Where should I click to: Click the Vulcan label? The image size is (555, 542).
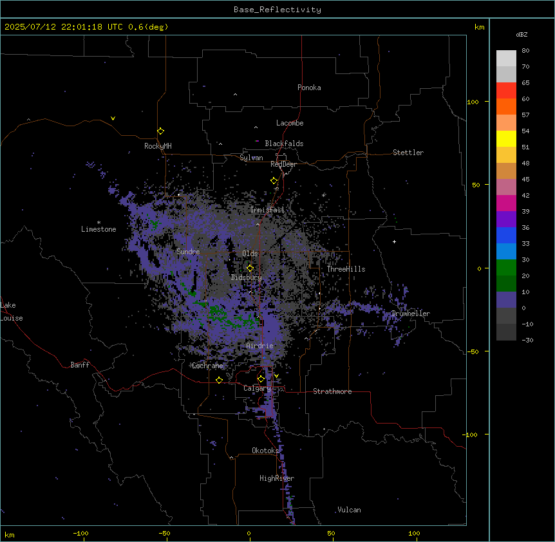point(350,510)
